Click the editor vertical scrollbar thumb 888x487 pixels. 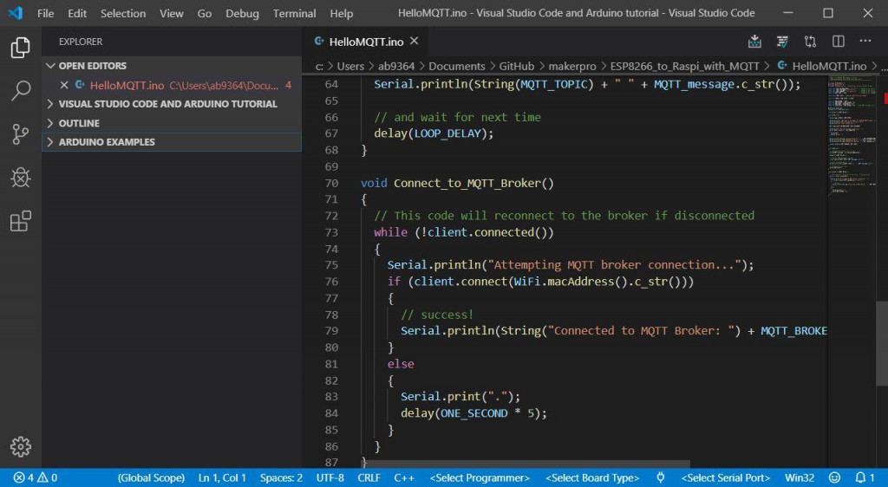(882, 344)
